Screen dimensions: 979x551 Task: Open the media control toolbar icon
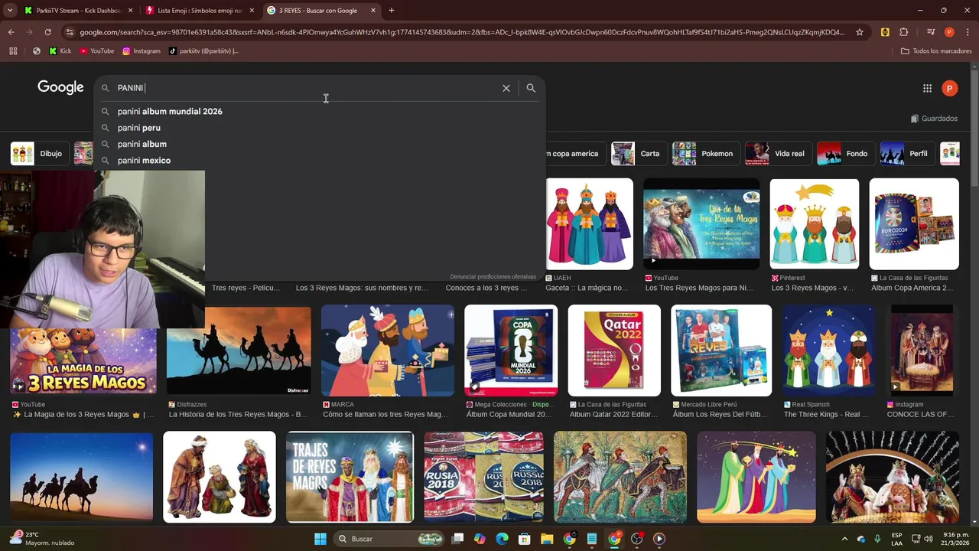[x=930, y=32]
